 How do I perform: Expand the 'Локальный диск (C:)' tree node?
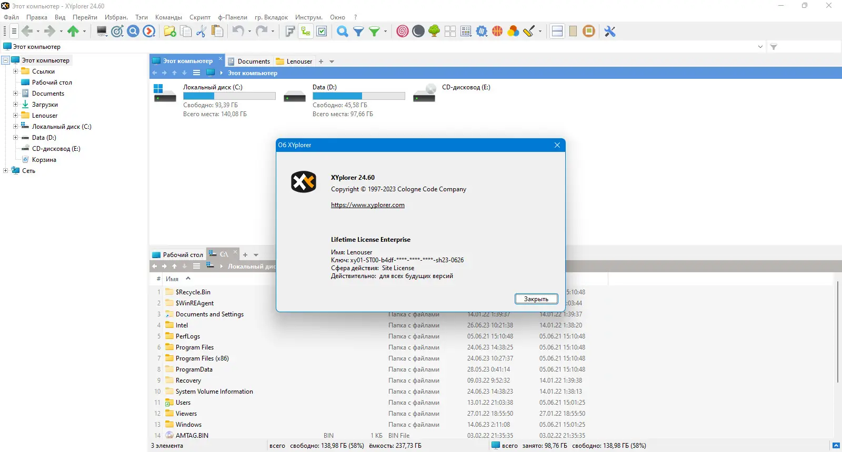15,127
